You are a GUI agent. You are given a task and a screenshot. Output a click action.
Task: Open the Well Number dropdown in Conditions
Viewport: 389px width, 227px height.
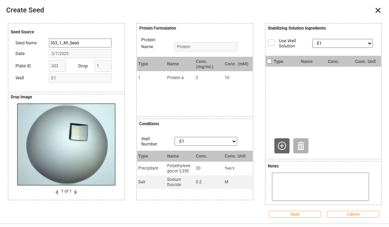(x=206, y=141)
